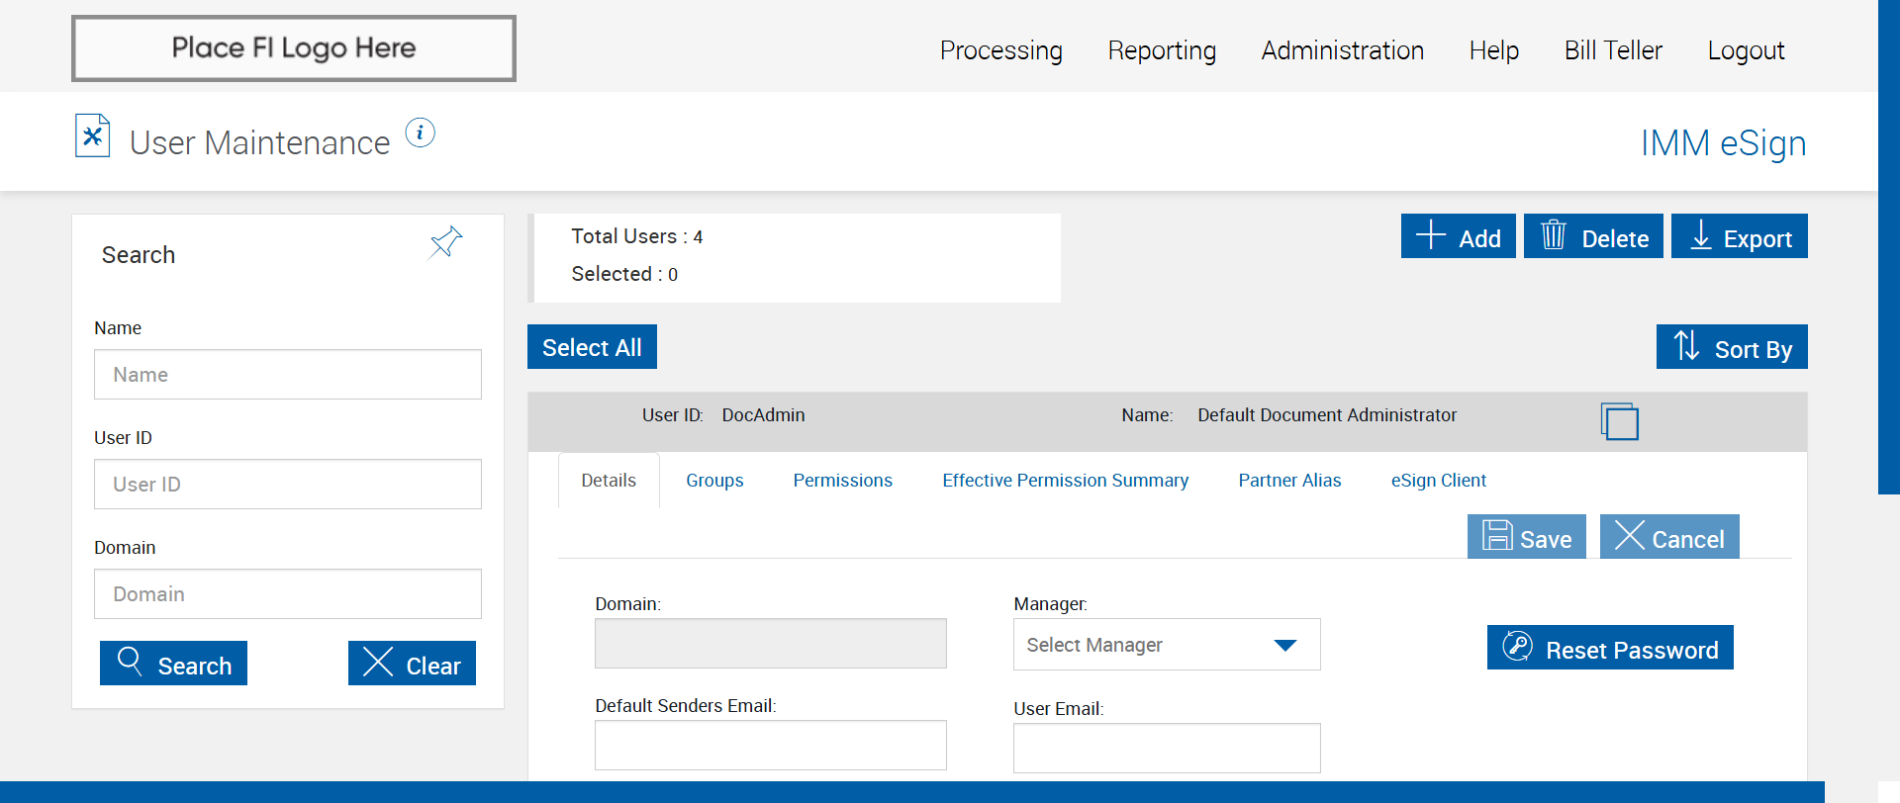Click the vertical scrollbar on right edge
The height and width of the screenshot is (803, 1900).
[x=1888, y=247]
